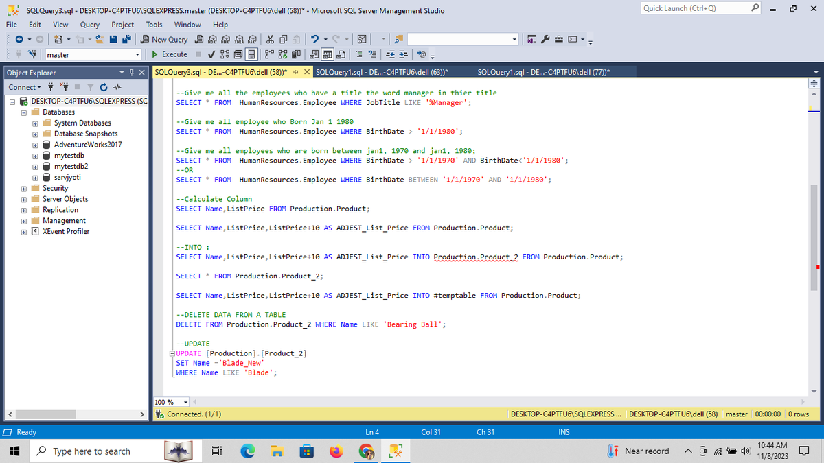824x463 pixels.
Task: Click the DAX Query icon
Action: pos(252,40)
